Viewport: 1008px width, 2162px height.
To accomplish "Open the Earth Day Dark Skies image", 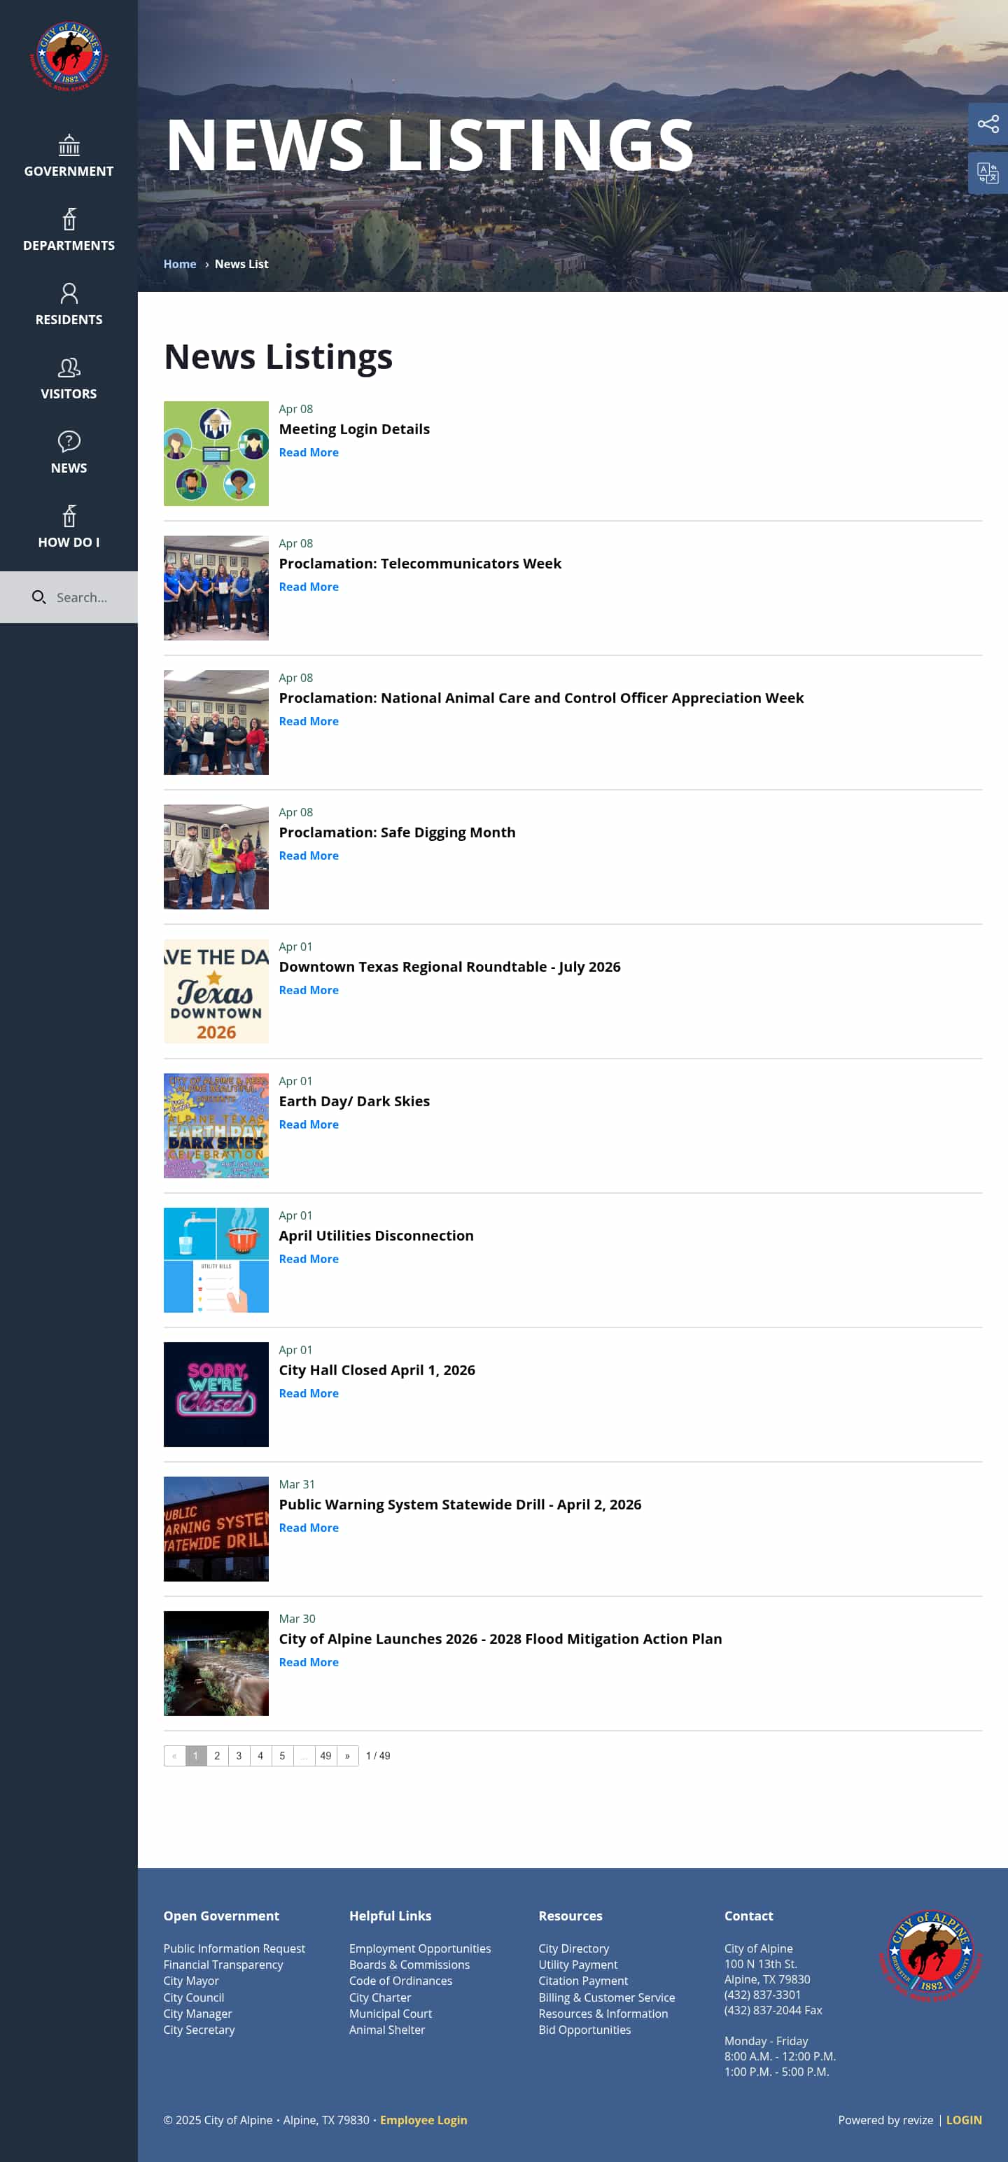I will click(216, 1124).
